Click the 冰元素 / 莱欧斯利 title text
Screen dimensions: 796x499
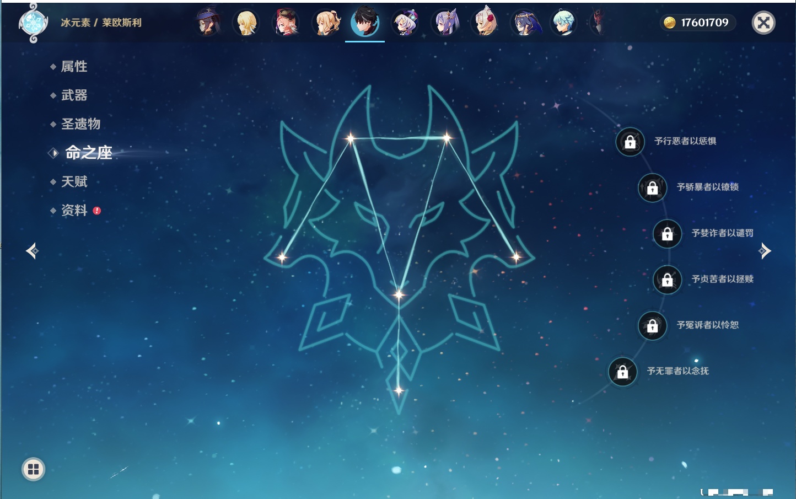tap(101, 23)
